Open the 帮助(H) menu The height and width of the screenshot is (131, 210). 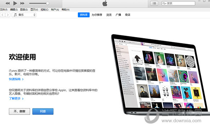click(66, 10)
